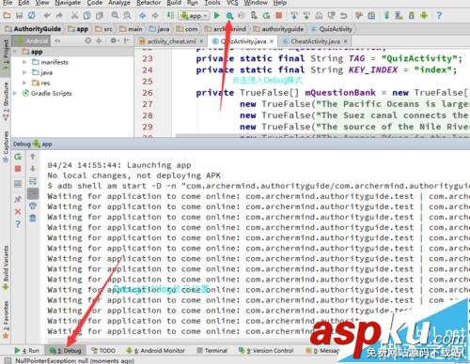This screenshot has width=470, height=364.
Task: Click the Open folder toolbar icon
Action: [7, 15]
